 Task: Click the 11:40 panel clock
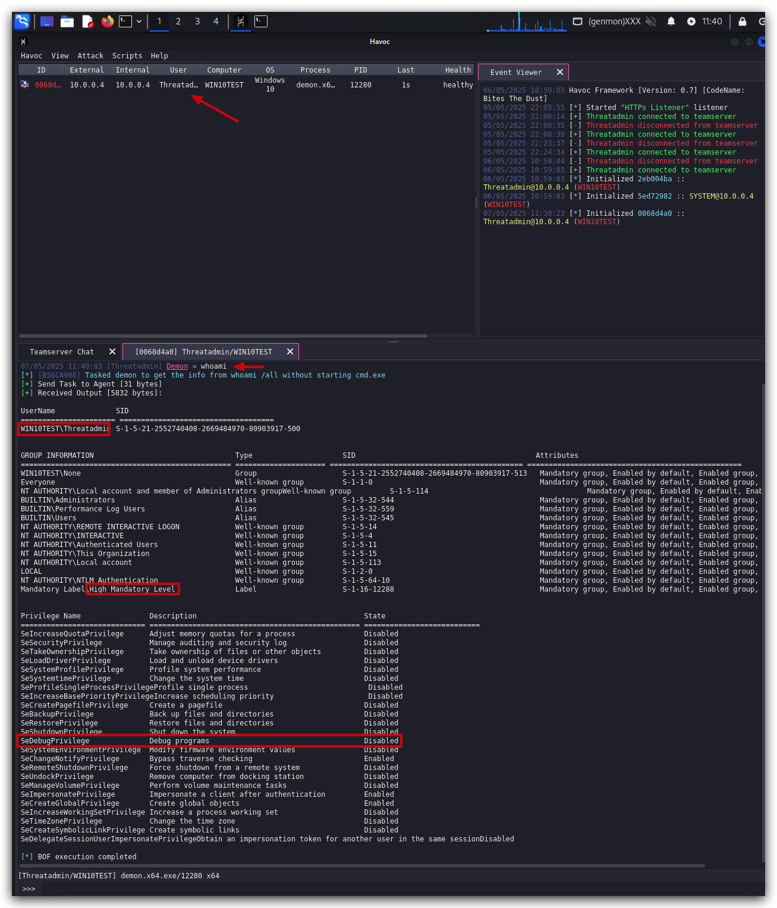click(x=712, y=21)
